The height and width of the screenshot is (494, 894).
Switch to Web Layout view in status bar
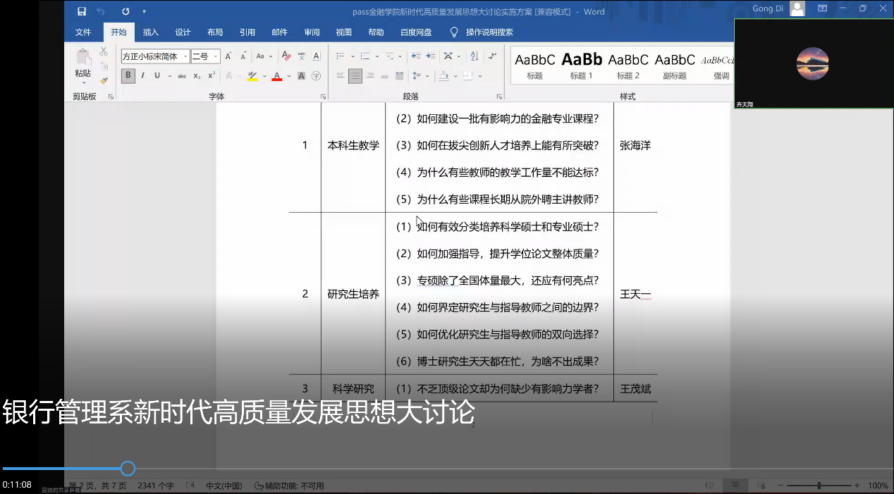click(760, 485)
